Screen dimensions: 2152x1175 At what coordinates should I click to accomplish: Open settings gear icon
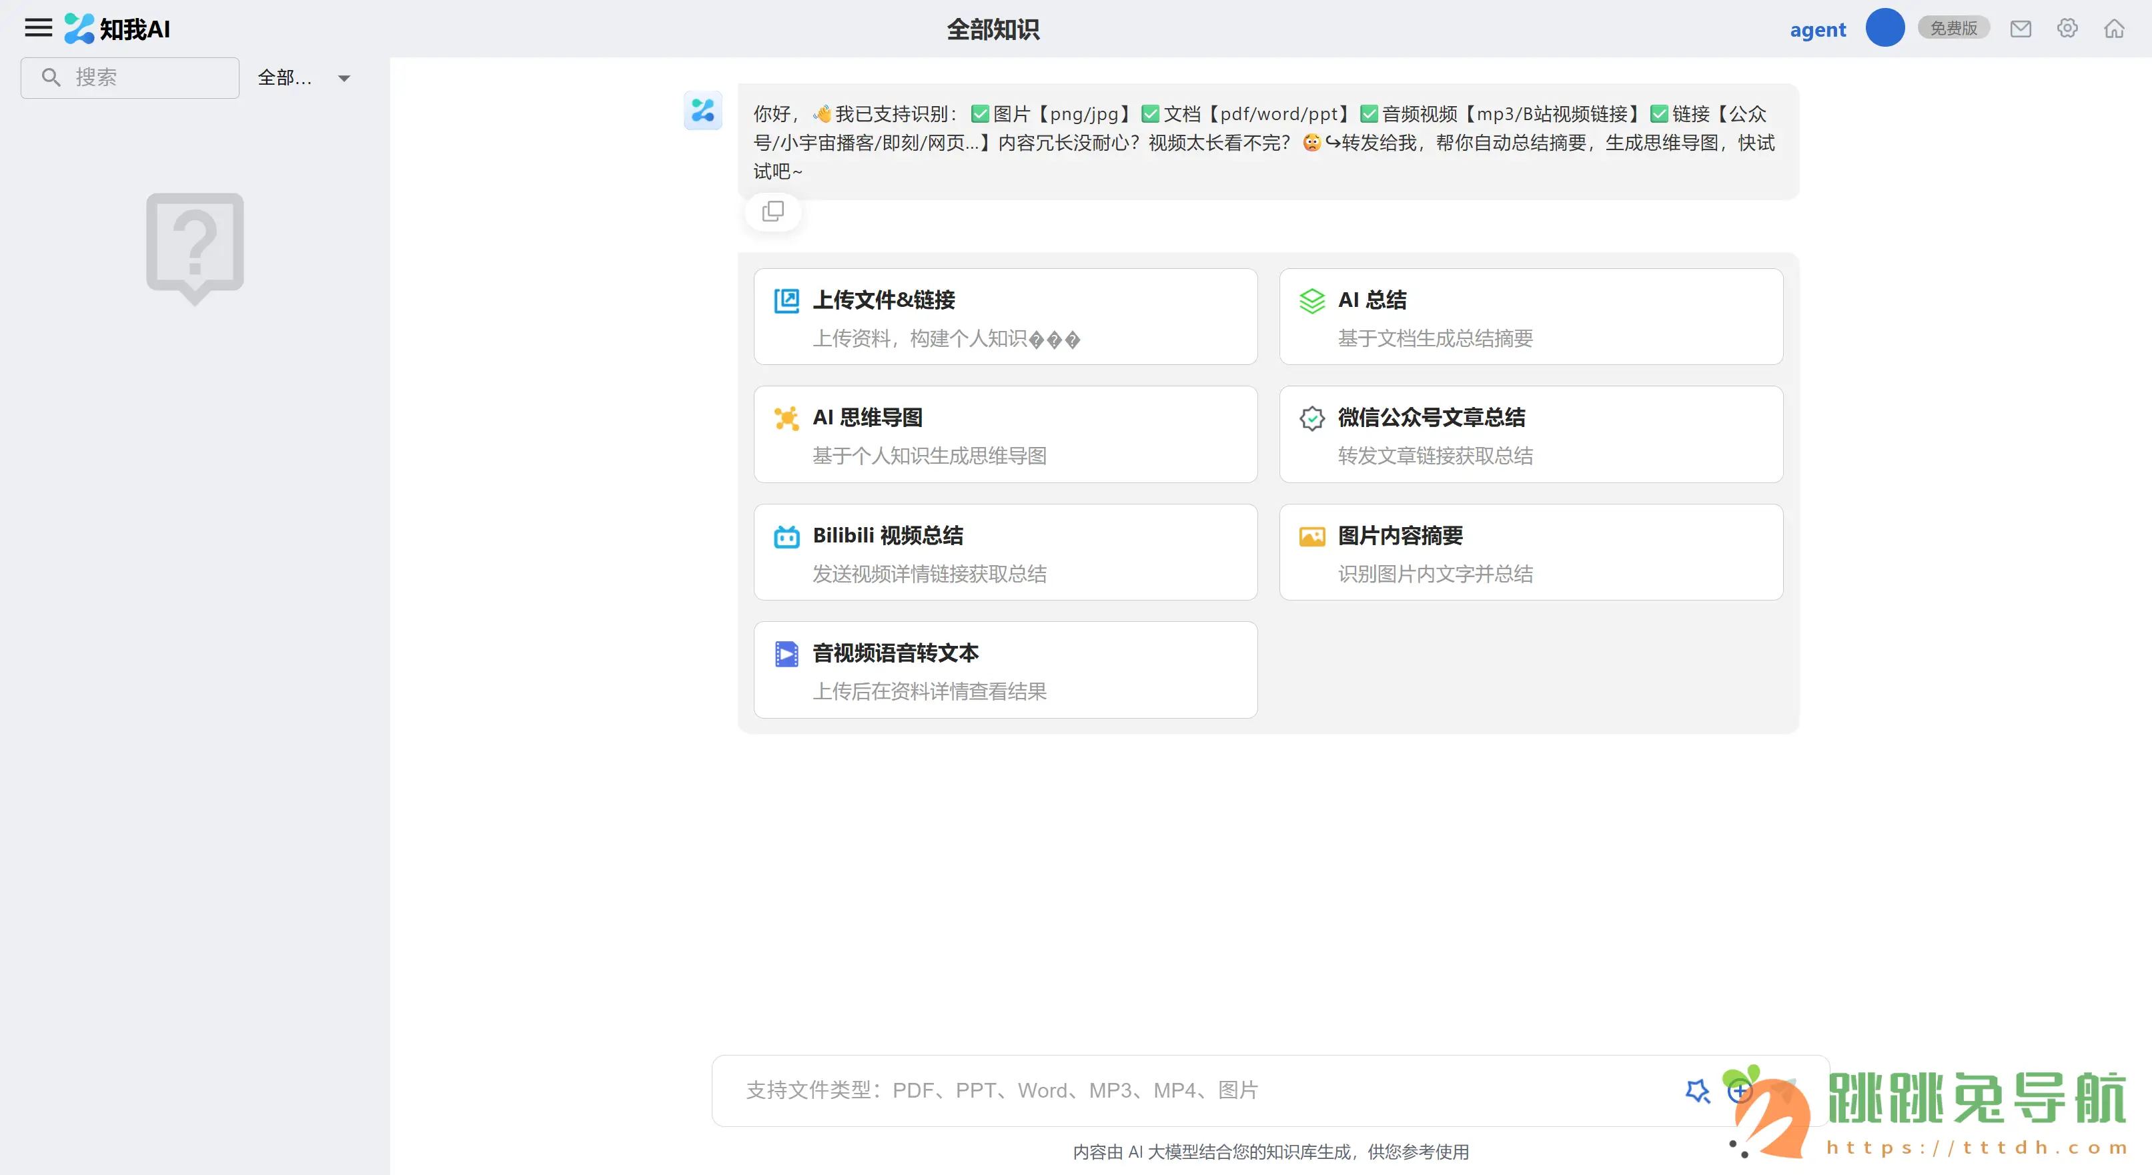click(2067, 29)
